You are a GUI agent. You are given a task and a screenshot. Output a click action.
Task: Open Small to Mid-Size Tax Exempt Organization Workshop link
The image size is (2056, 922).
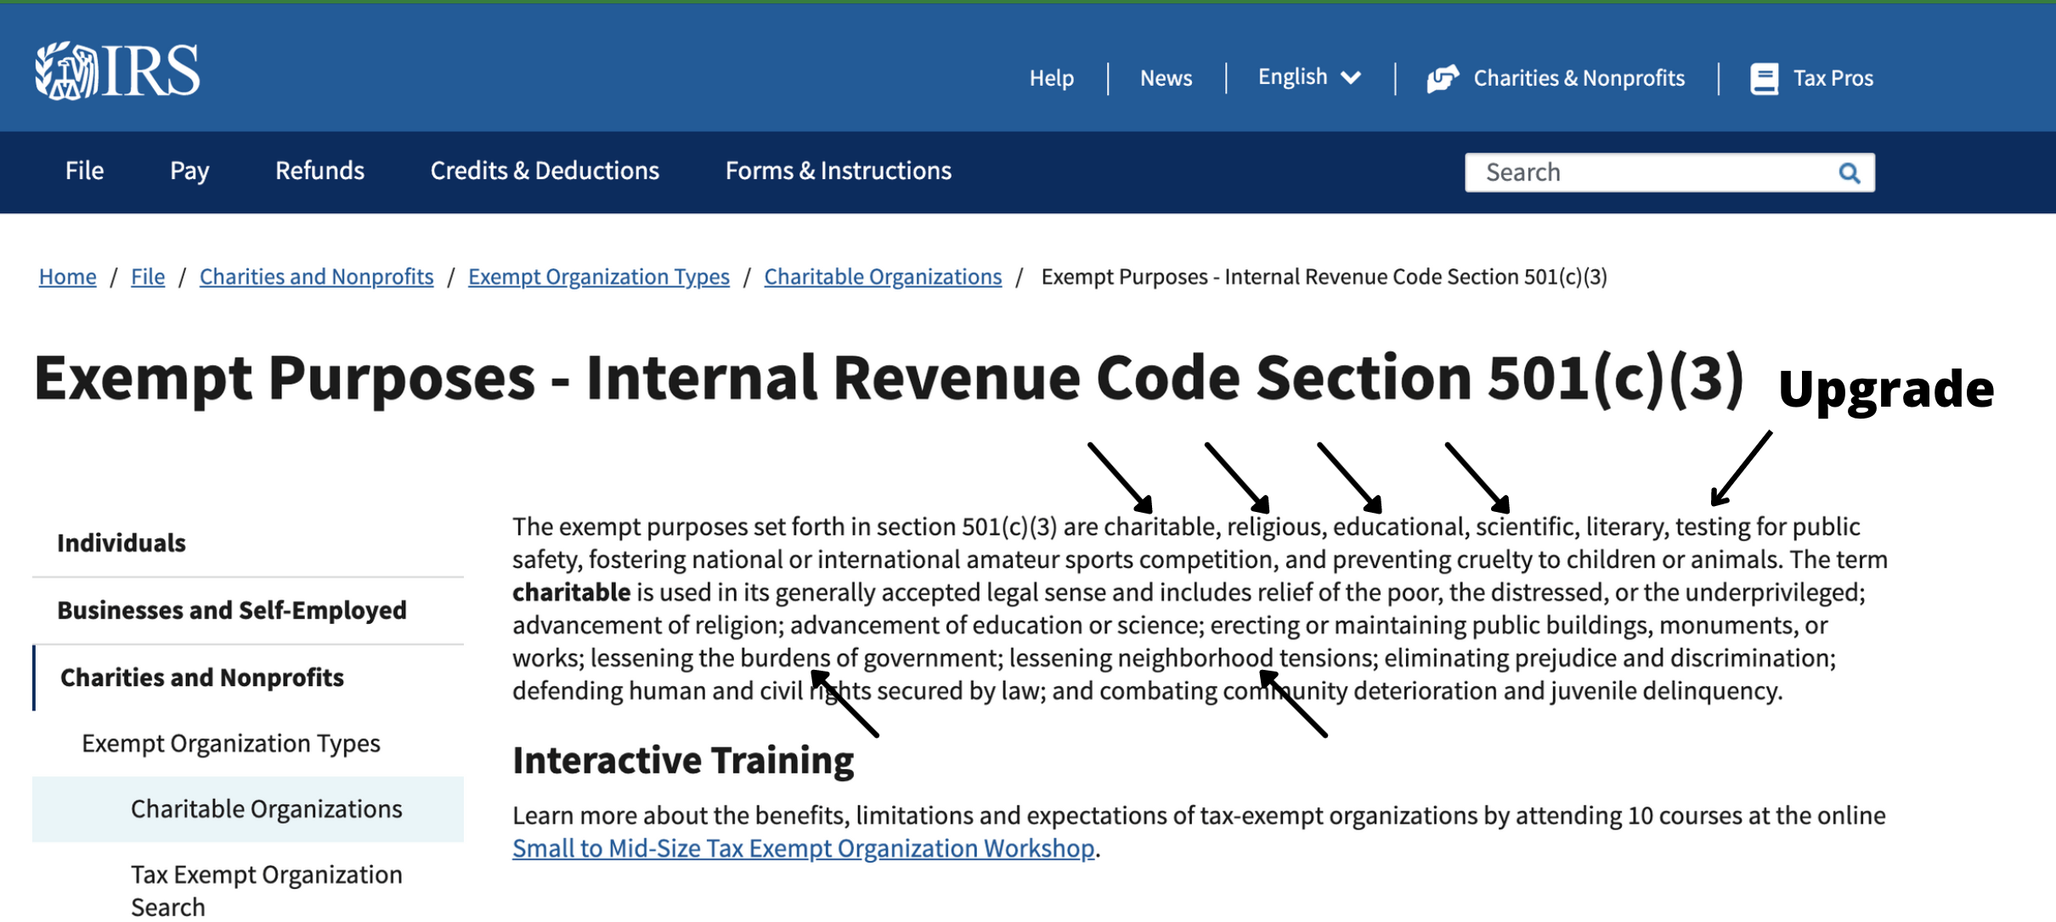803,848
